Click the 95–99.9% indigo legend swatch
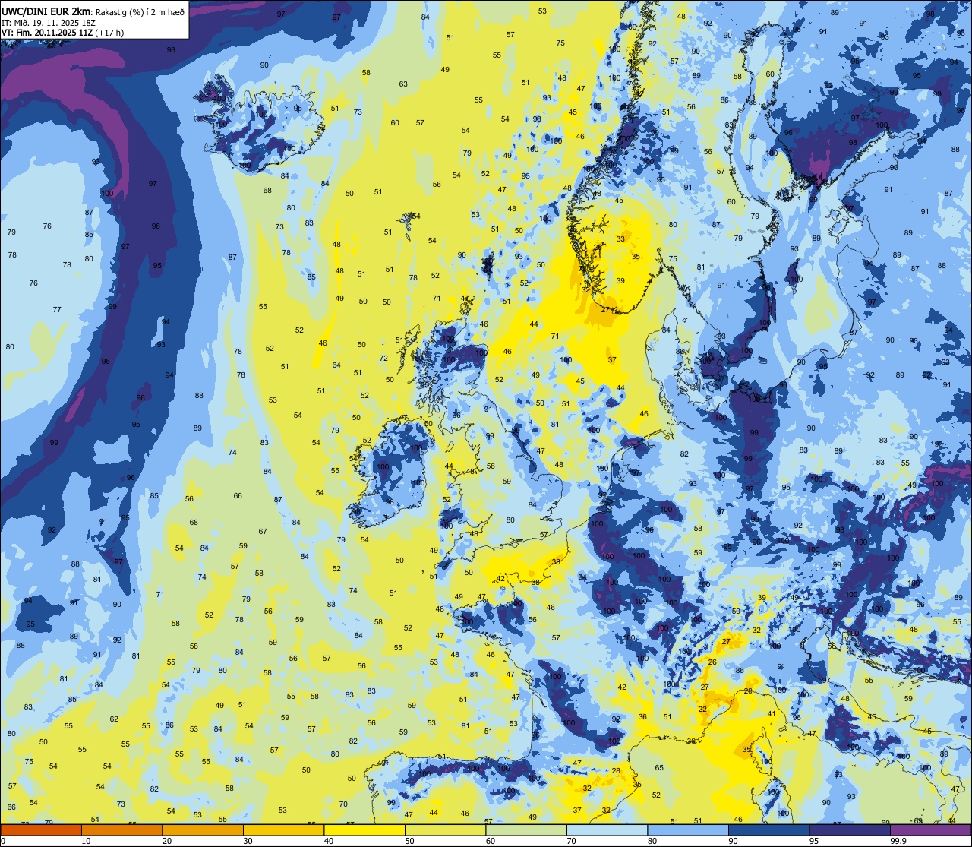 850,830
